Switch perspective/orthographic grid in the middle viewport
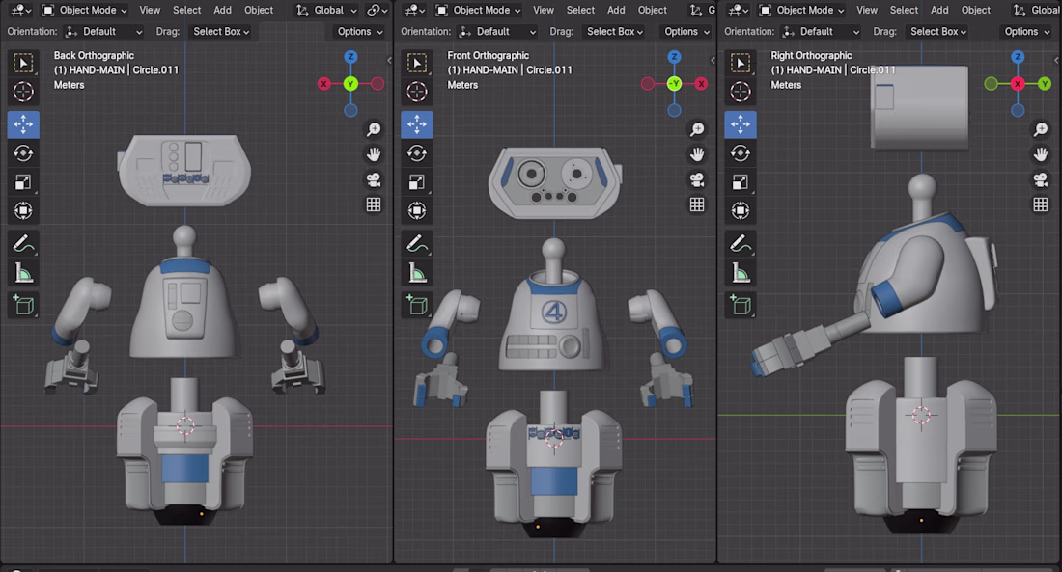The height and width of the screenshot is (572, 1062). [x=697, y=204]
